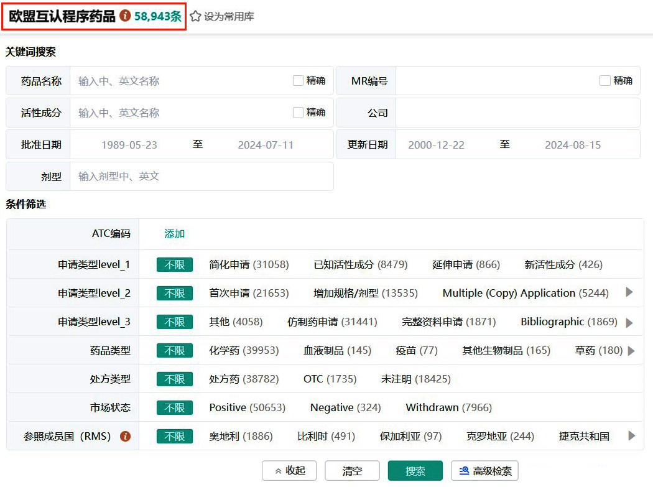Click info icon beside 欧盟互认程序药品 title
Screen dimensions: 653x487
click(x=125, y=16)
